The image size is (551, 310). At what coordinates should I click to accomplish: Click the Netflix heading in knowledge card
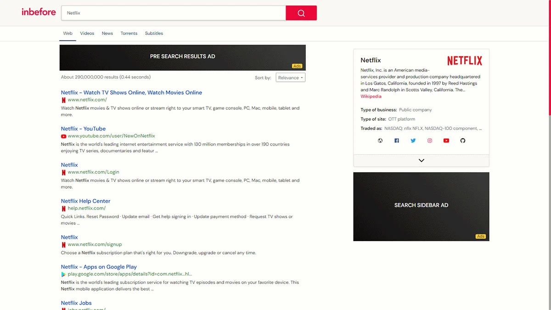(371, 60)
